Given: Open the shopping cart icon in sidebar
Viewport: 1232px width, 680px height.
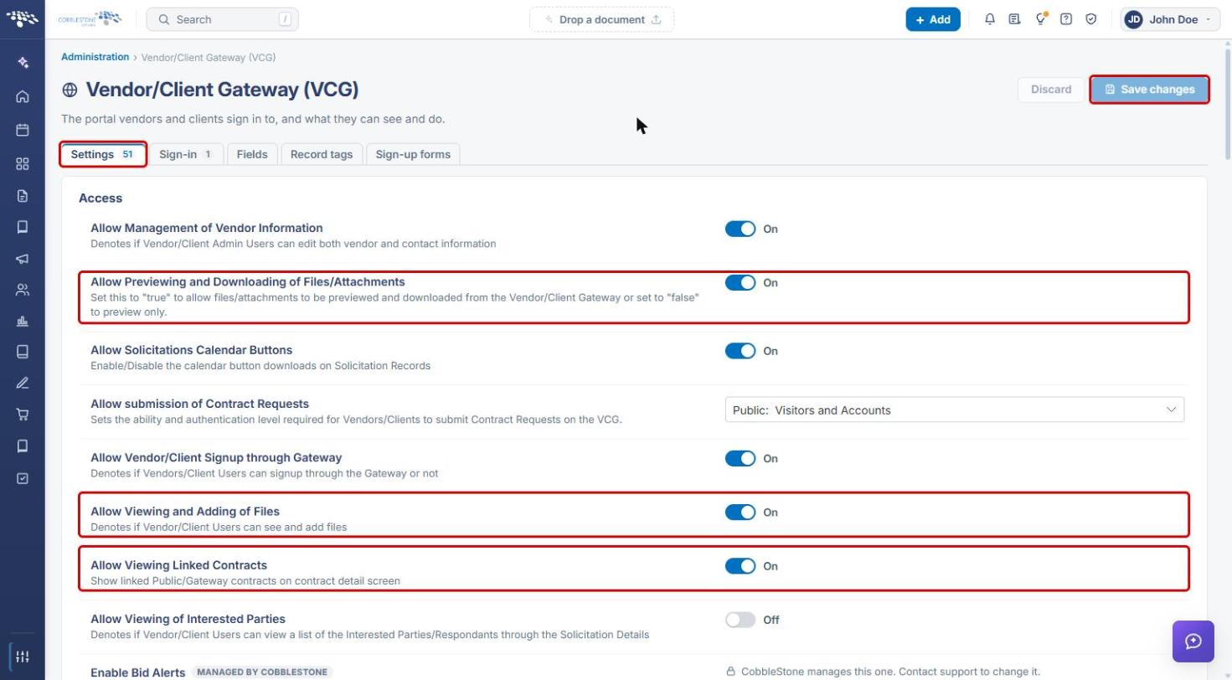Looking at the screenshot, I should [x=23, y=415].
